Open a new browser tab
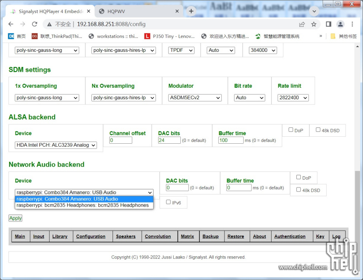 191,11
